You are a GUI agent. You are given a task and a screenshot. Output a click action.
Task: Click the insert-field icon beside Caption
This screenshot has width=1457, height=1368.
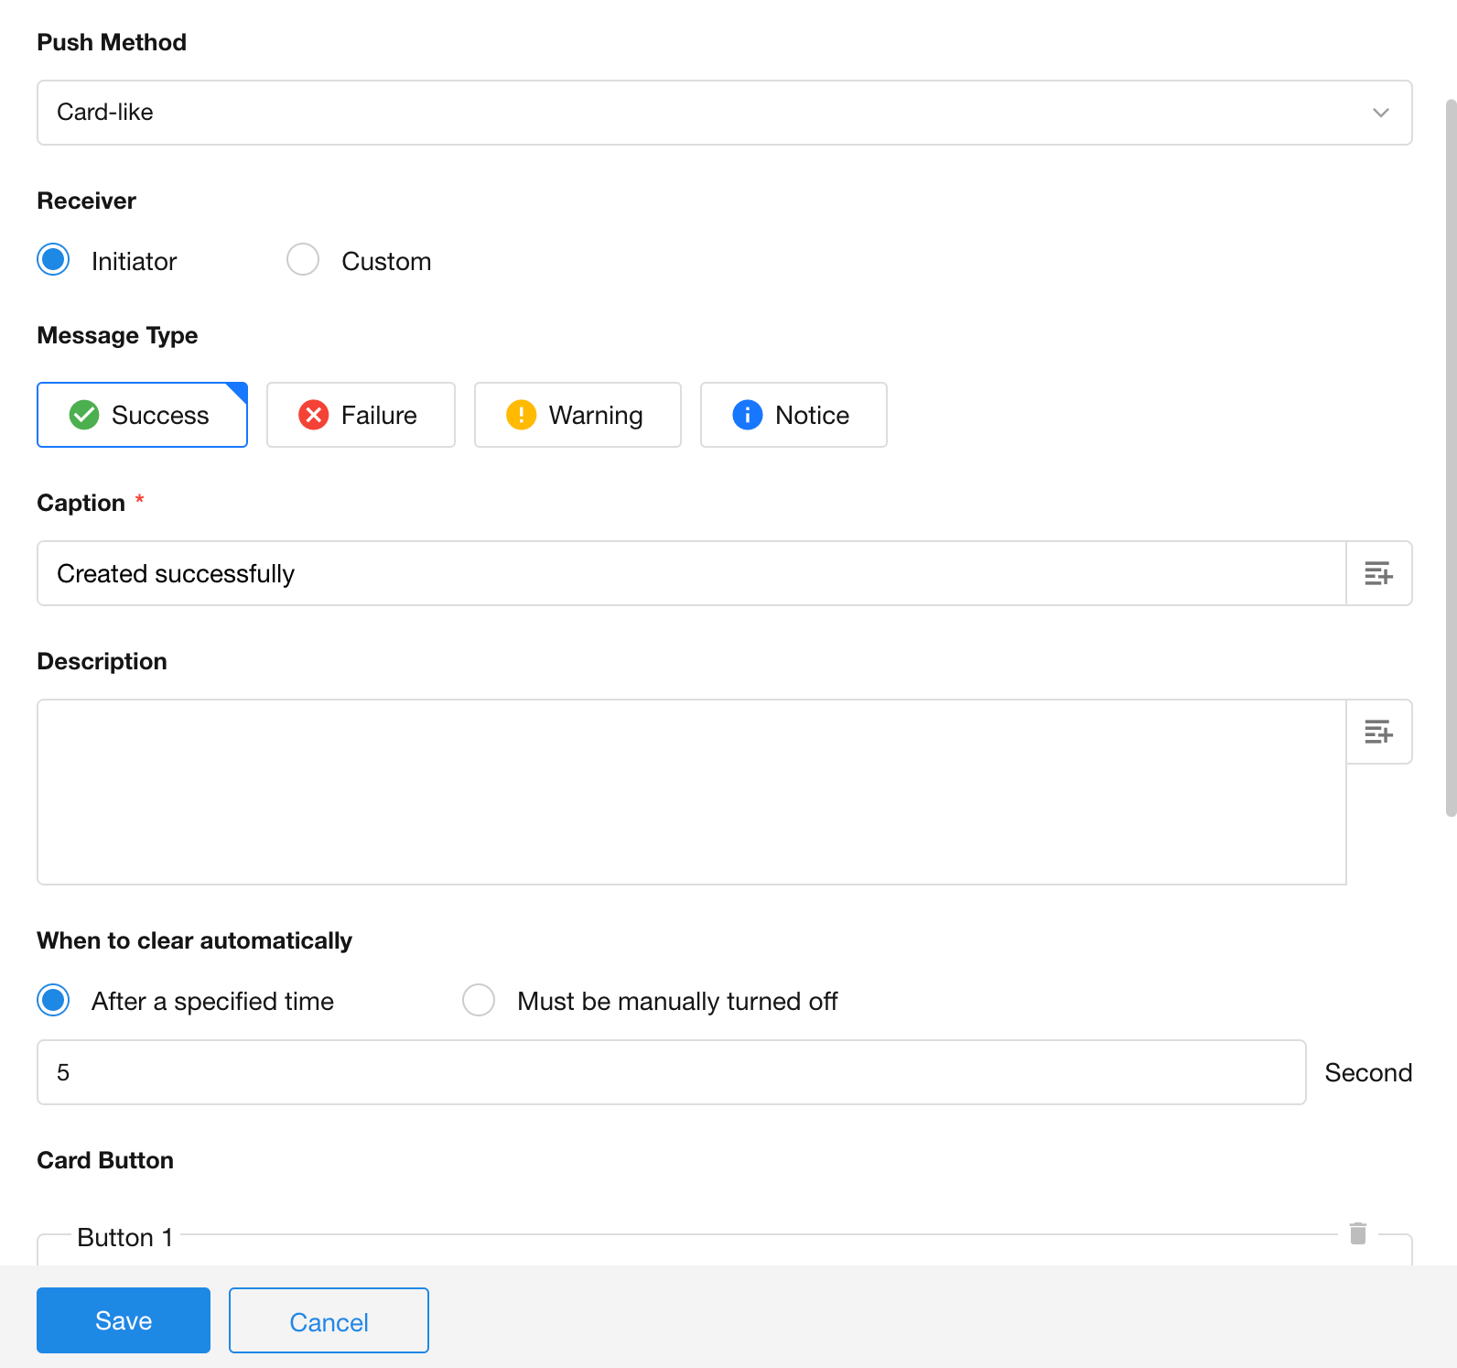point(1378,573)
